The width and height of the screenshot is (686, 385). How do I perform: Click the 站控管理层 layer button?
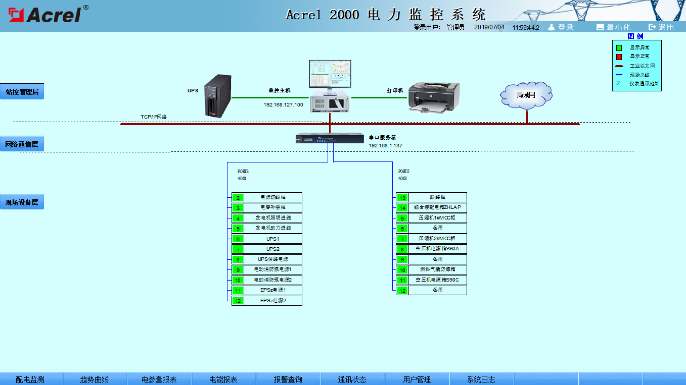click(22, 91)
